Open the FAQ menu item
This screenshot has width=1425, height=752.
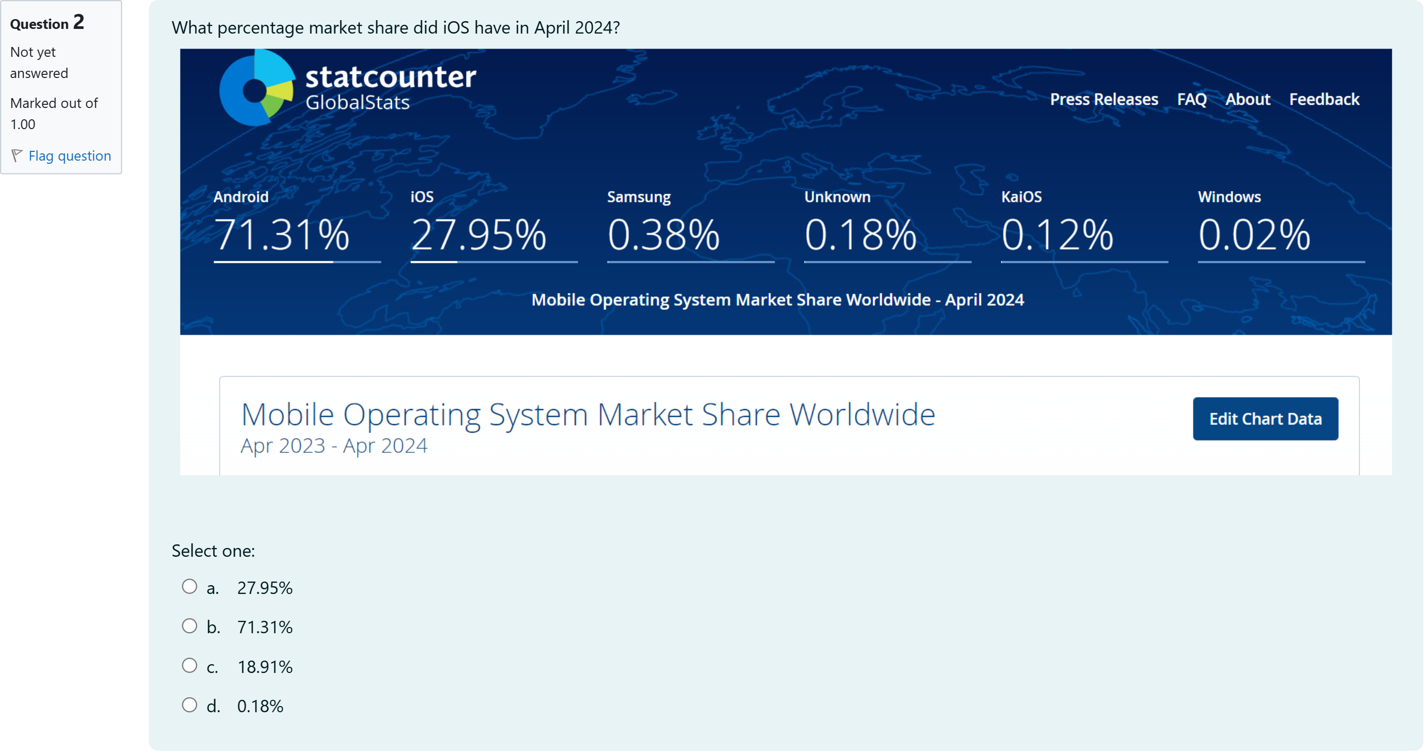tap(1191, 100)
